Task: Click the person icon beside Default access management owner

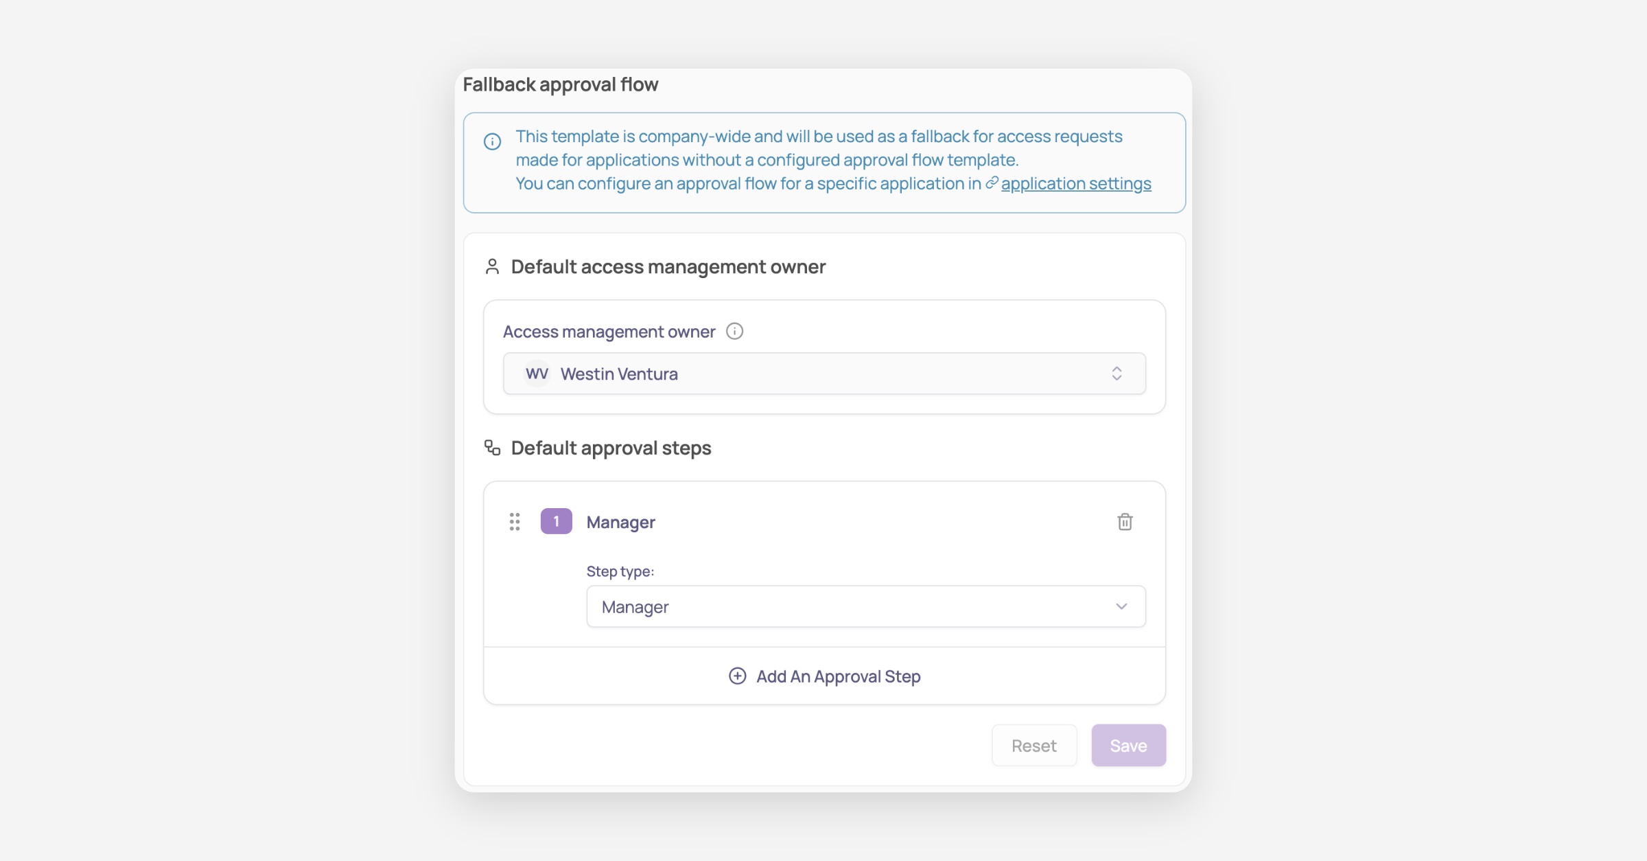Action: pos(492,266)
